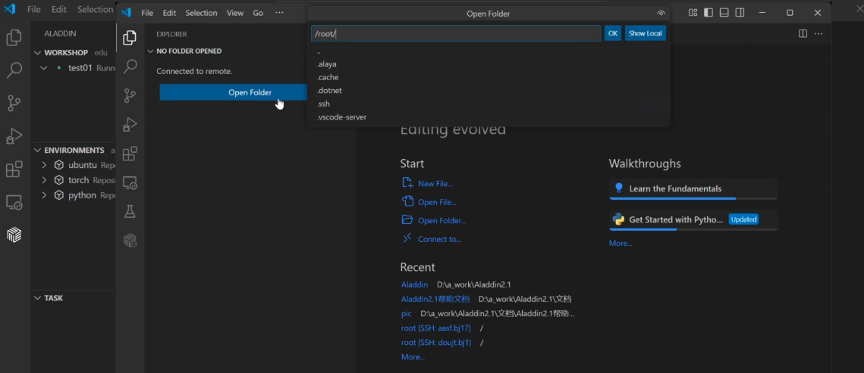Screen dimensions: 864x373
Task: Click the customize layout icon
Action: pos(693,13)
